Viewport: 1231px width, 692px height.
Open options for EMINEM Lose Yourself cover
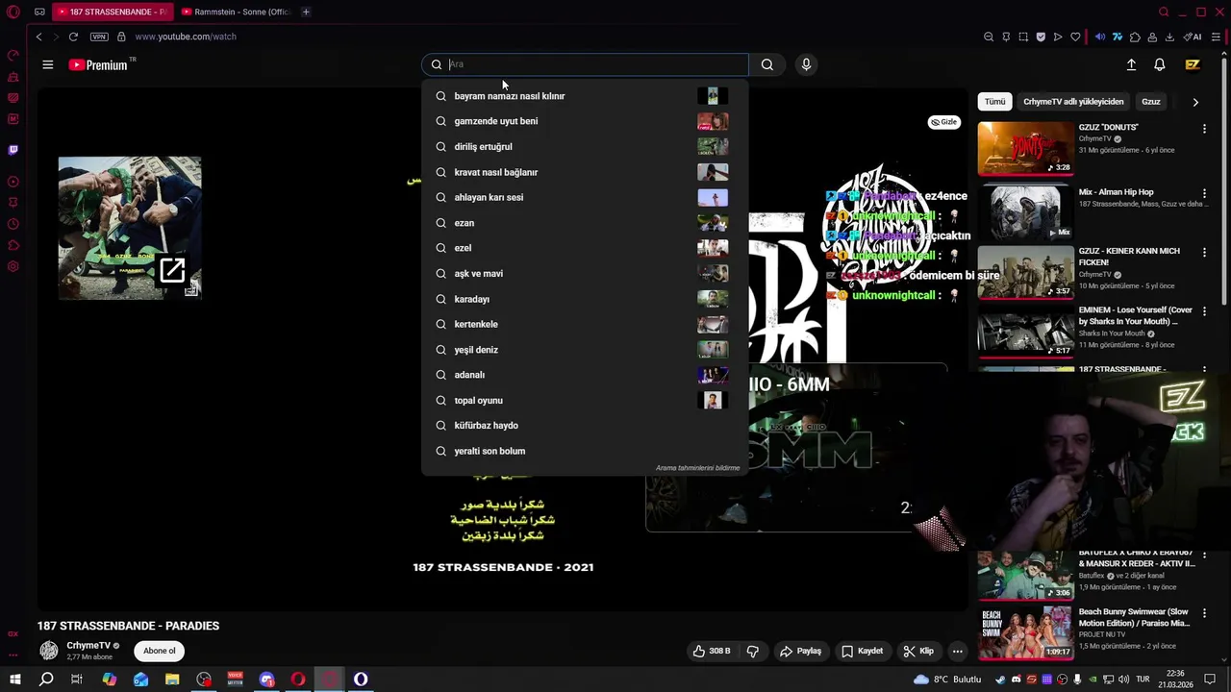click(1204, 310)
